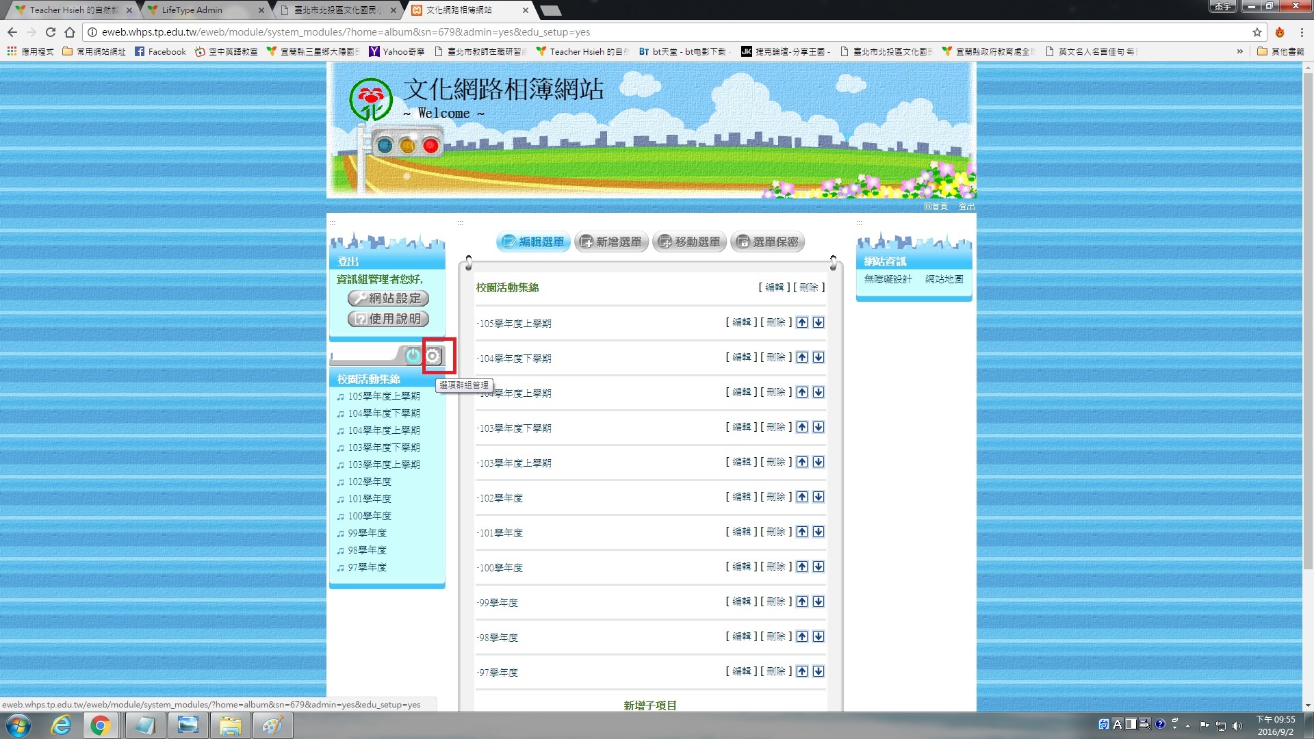Launch Internet Explorer from the taskbar
This screenshot has width=1314, height=739.
(62, 725)
